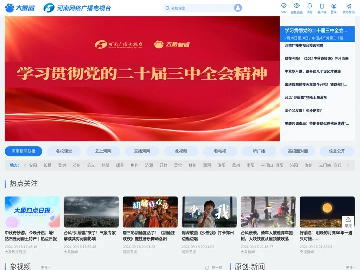Open 大象热点日报 thumbnail
Screen dimensions: 360x270
click(x=32, y=212)
